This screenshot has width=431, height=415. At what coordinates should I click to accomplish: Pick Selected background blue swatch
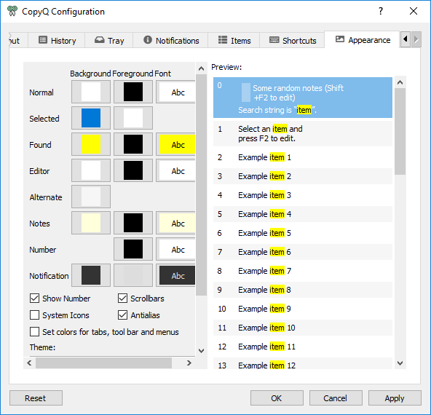(x=91, y=118)
